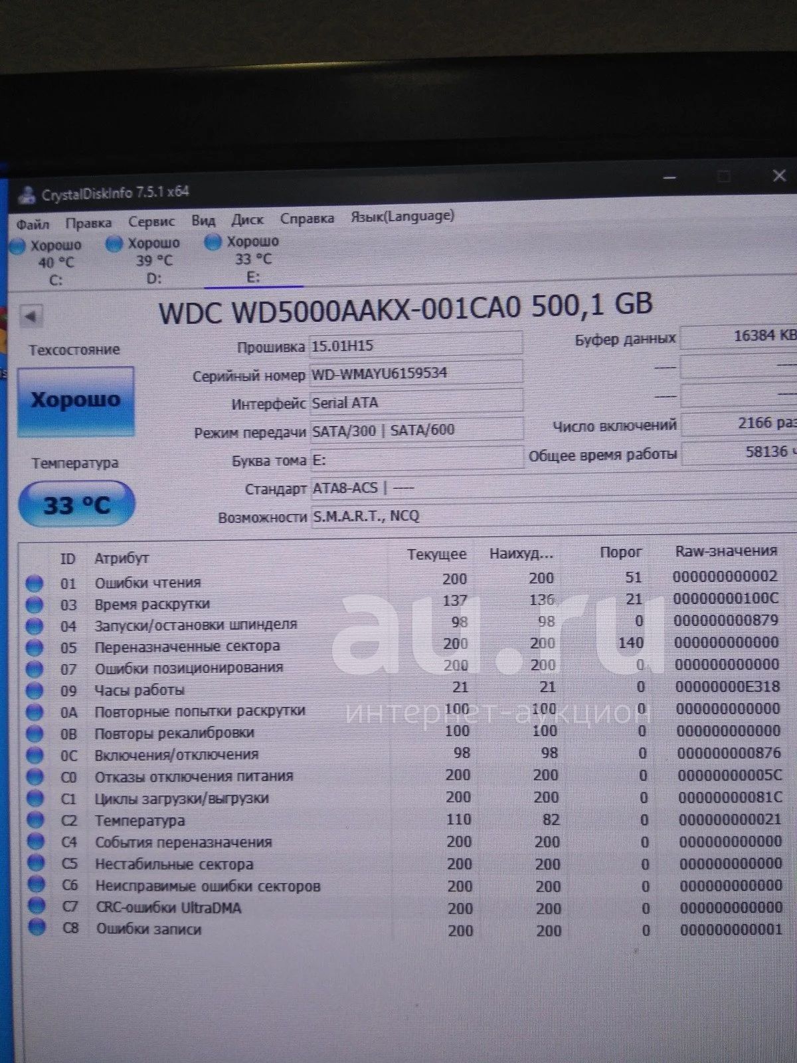Screen dimensions: 797x1063
Task: Click the total working time field 58136
Action: (x=739, y=452)
